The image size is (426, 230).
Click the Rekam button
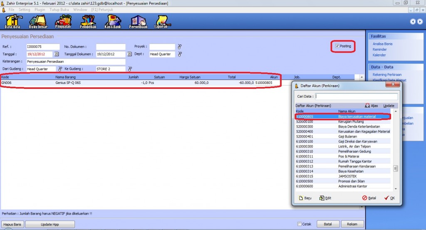click(x=352, y=224)
